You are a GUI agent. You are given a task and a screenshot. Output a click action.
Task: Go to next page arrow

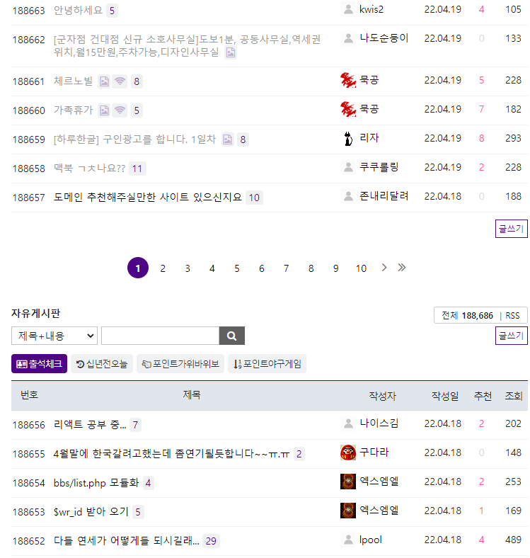point(384,268)
